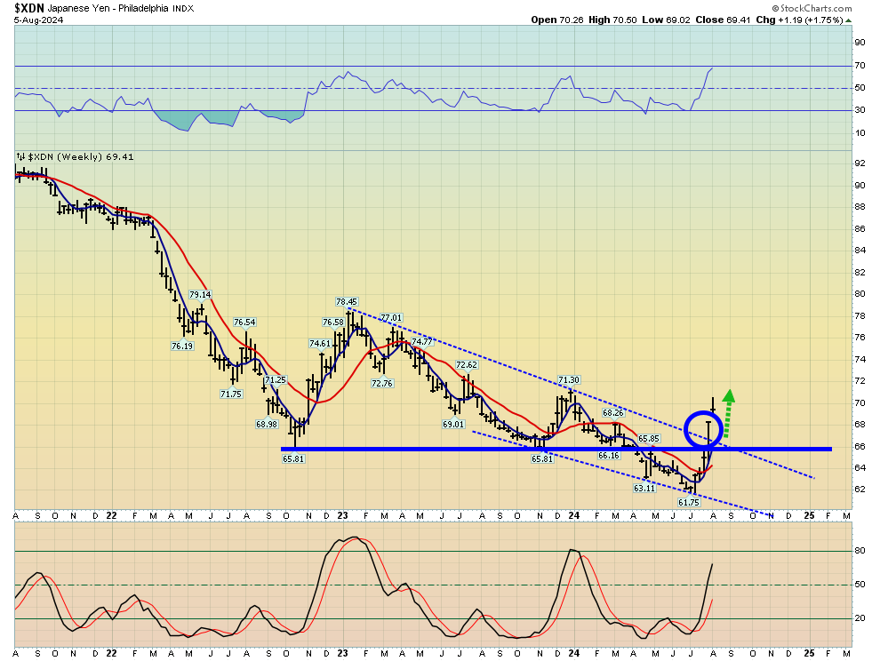Click the green up triangle beside Chg
Image resolution: width=880 pixels, height=661 pixels.
click(849, 20)
